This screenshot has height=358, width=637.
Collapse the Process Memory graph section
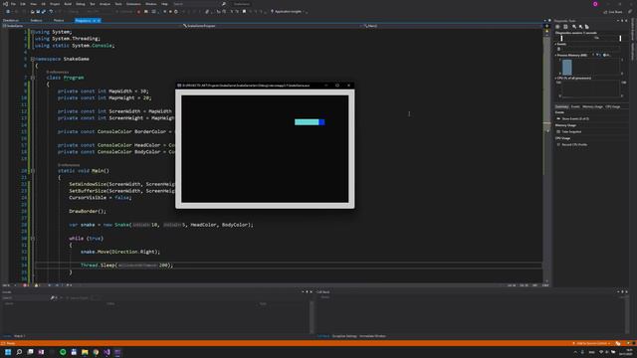[x=556, y=55]
